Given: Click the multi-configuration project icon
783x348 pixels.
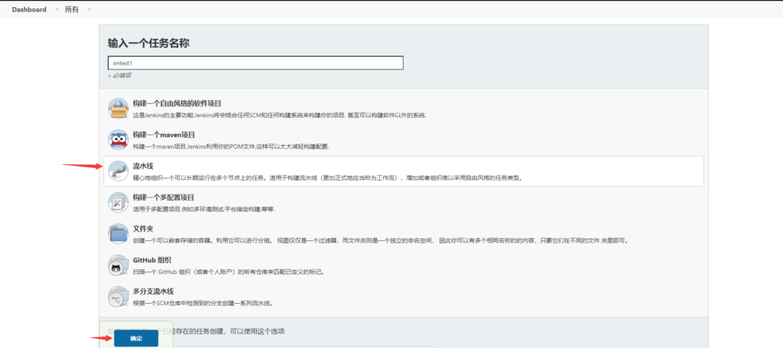Looking at the screenshot, I should click(x=118, y=202).
